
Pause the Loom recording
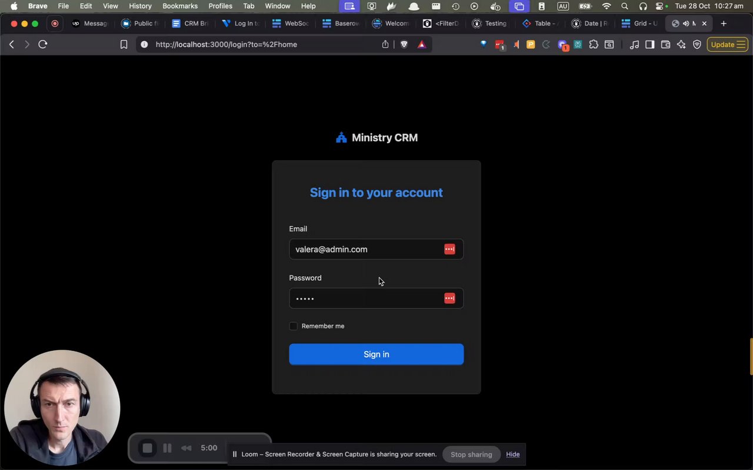167,448
